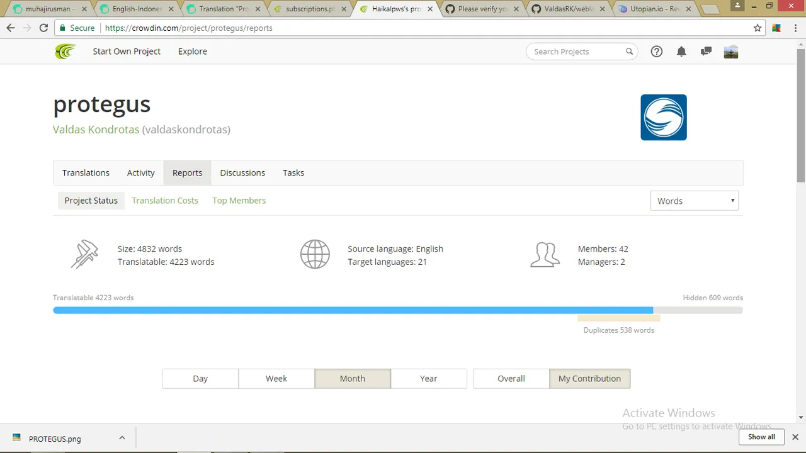The image size is (806, 453).
Task: Close the downloads bar with X
Action: tap(795, 437)
